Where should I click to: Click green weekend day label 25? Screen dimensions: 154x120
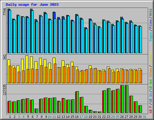[x=117, y=117]
